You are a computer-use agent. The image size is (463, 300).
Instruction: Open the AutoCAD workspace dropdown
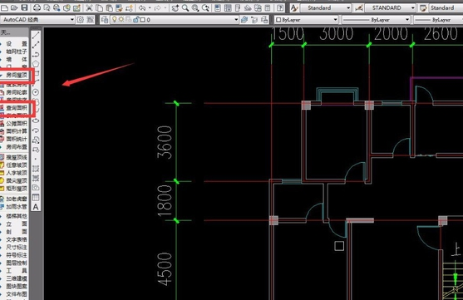[37, 20]
